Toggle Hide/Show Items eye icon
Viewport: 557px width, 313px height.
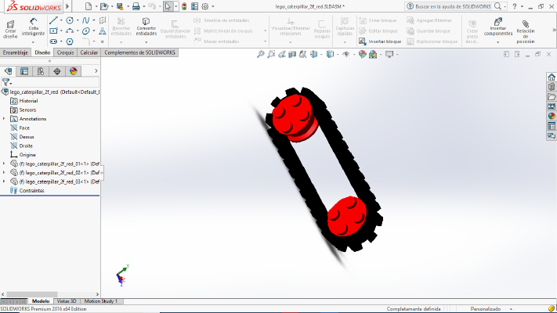[x=346, y=54]
